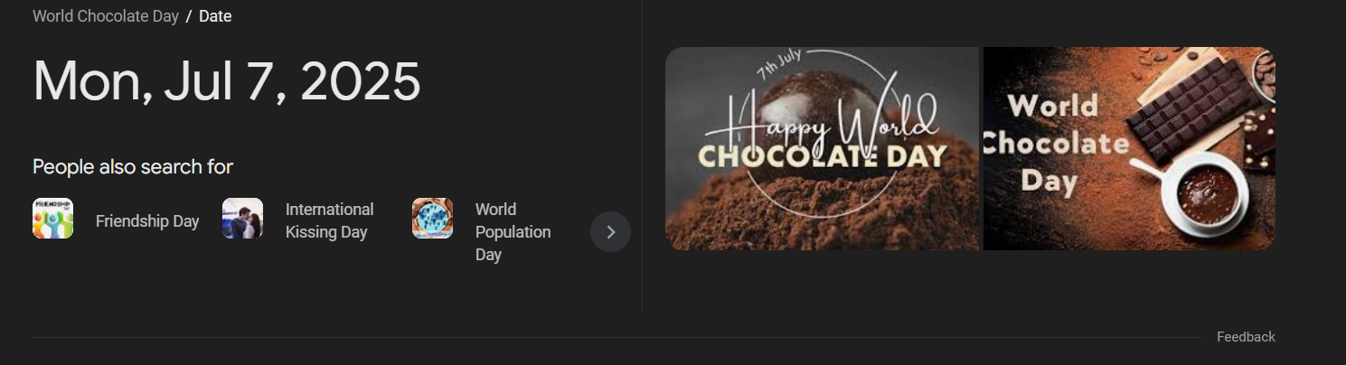The image size is (1346, 365).
Task: Click the World Chocolate Day text in second image
Action: (1056, 143)
